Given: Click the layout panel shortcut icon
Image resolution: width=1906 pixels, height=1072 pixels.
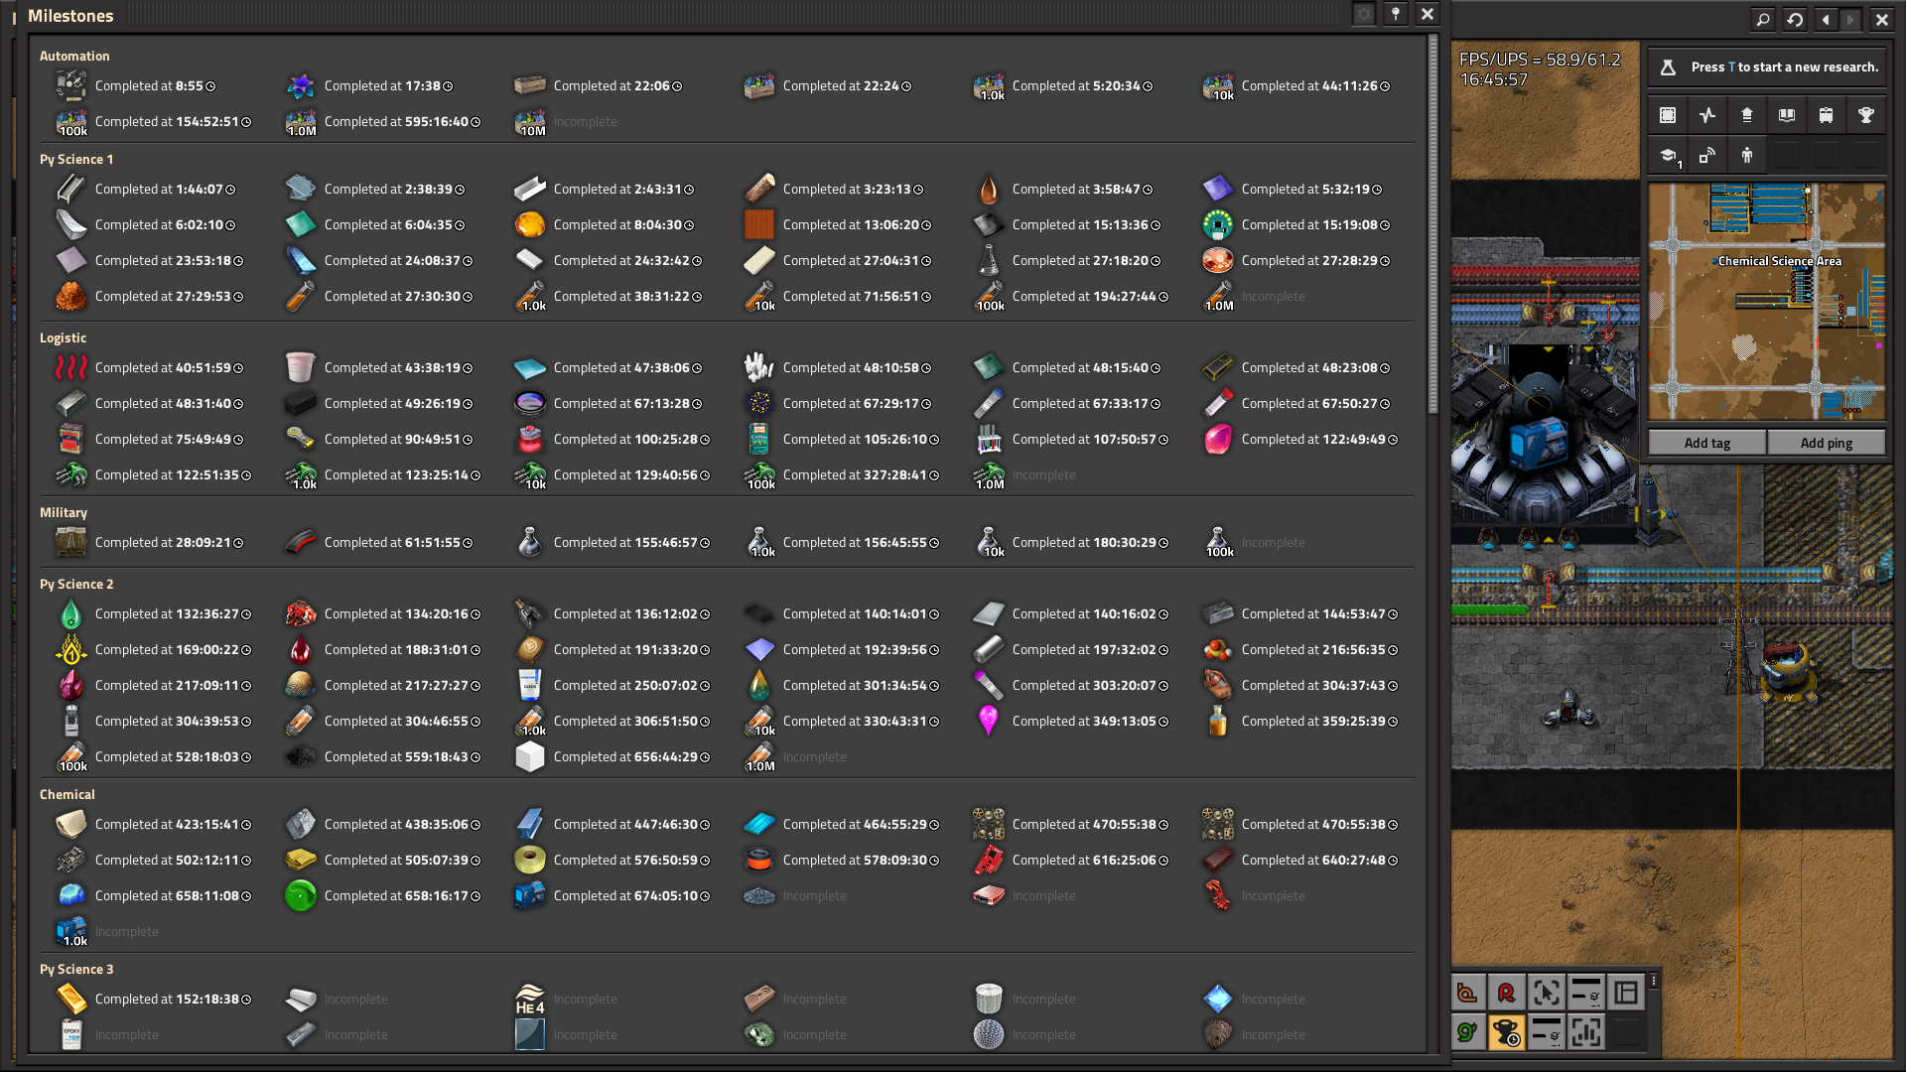Looking at the screenshot, I should 1626,993.
